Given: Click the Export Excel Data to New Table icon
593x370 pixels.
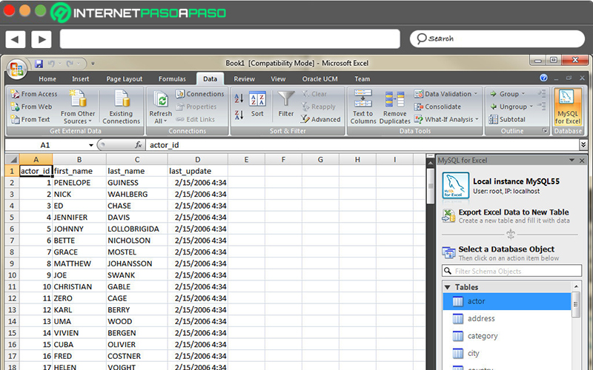Looking at the screenshot, I should (449, 216).
